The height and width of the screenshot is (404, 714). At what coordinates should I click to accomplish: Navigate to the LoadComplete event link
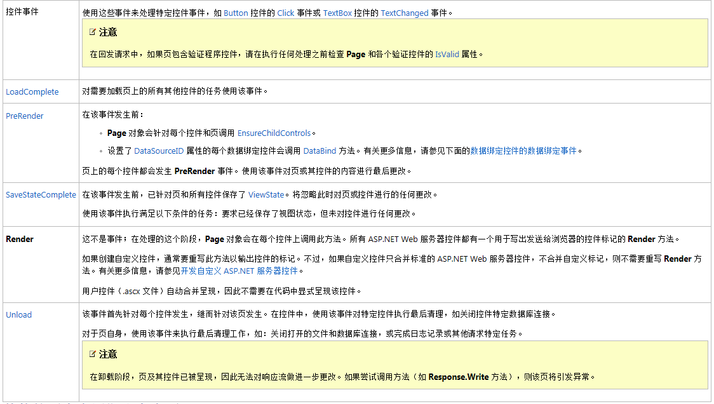pos(32,92)
